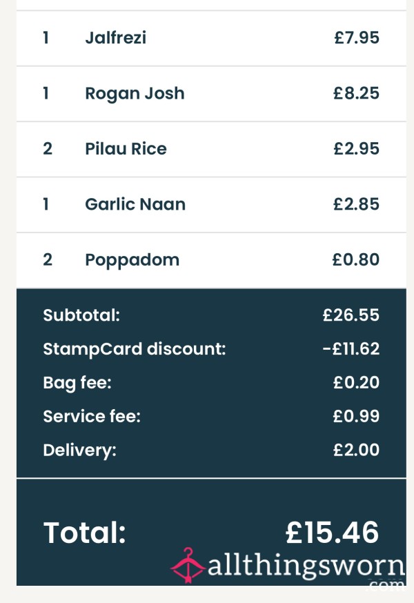
Task: Click the Delivery £2.00 amount
Action: click(356, 450)
